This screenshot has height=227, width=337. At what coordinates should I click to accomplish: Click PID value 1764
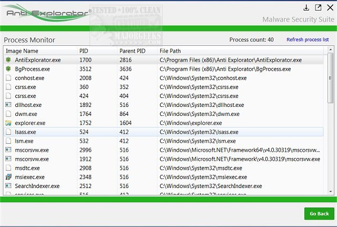(x=85, y=114)
